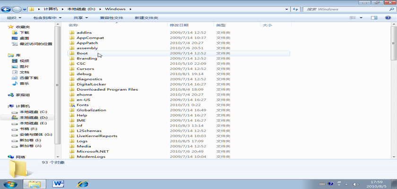Click the 兼容性文件 toolbar button
The image size is (397, 189).
click(x=111, y=18)
